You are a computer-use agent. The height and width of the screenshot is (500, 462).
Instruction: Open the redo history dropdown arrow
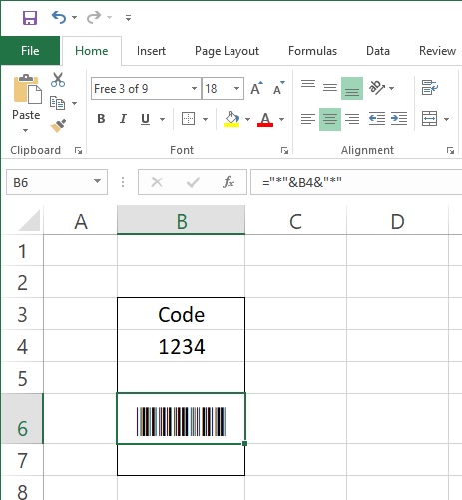point(109,17)
